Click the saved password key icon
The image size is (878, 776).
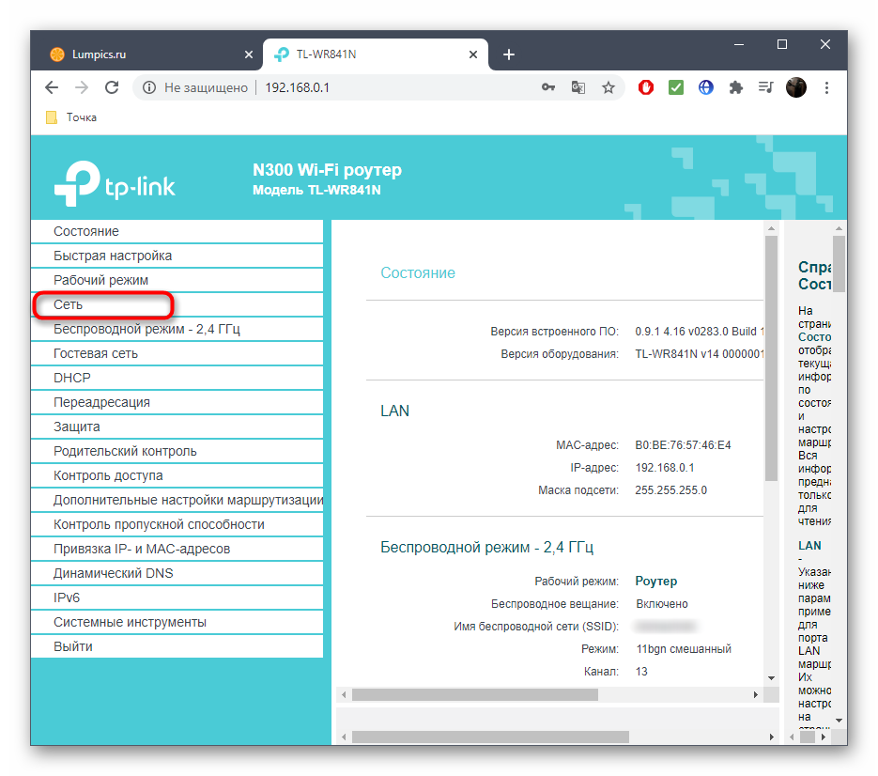[548, 87]
